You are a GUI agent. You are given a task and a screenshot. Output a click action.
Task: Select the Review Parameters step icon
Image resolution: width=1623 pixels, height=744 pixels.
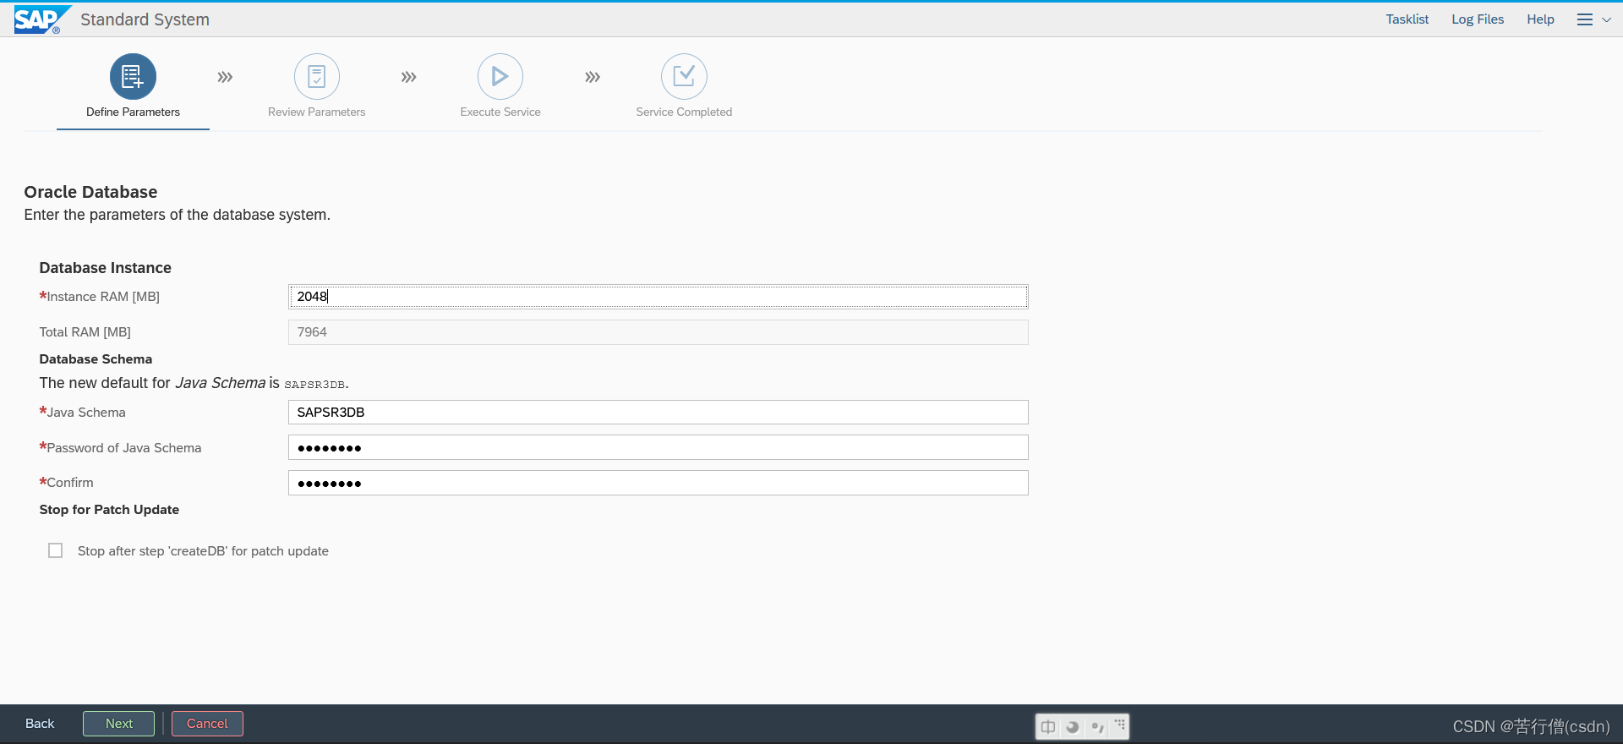[317, 77]
